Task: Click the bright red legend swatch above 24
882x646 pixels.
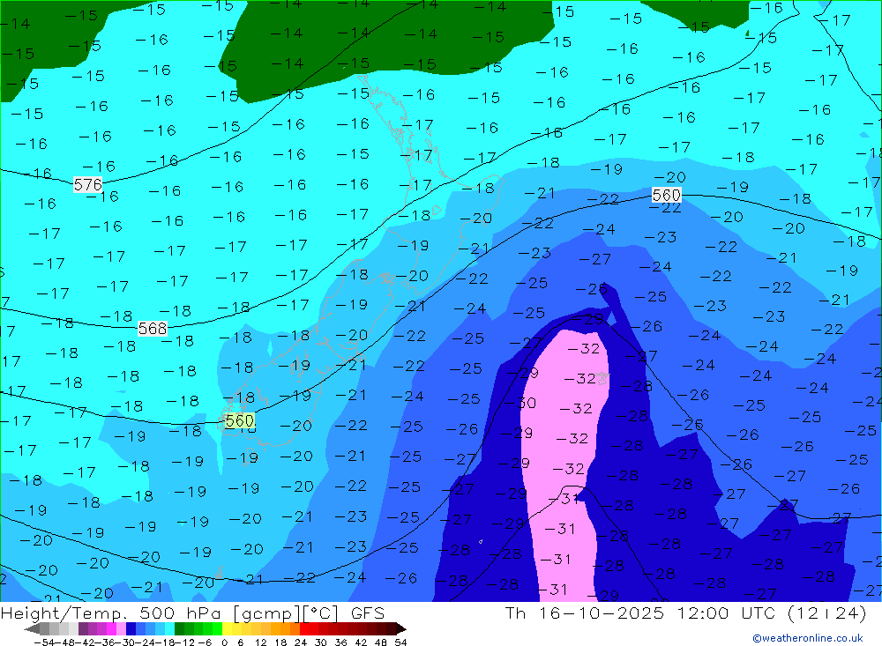Action: [303, 628]
